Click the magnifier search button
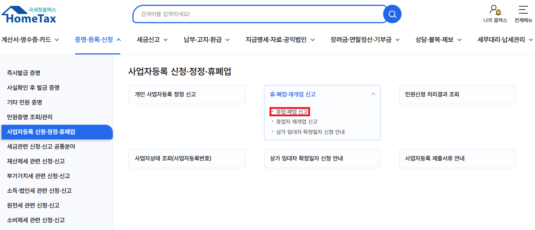This screenshot has width=535, height=230. point(392,14)
